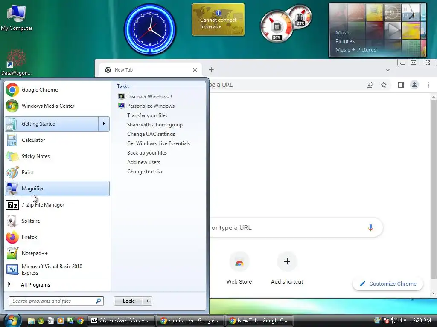Open DataWagon desktop shortcut
The width and height of the screenshot is (437, 327).
click(16, 62)
